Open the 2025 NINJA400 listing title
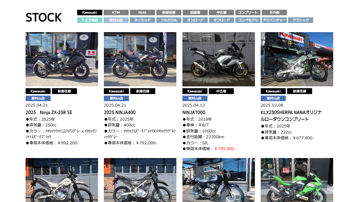Viewport: 339px width, 202px height. 120,112
